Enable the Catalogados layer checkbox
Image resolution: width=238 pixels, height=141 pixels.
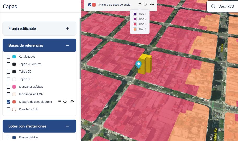pyautogui.click(x=9, y=57)
